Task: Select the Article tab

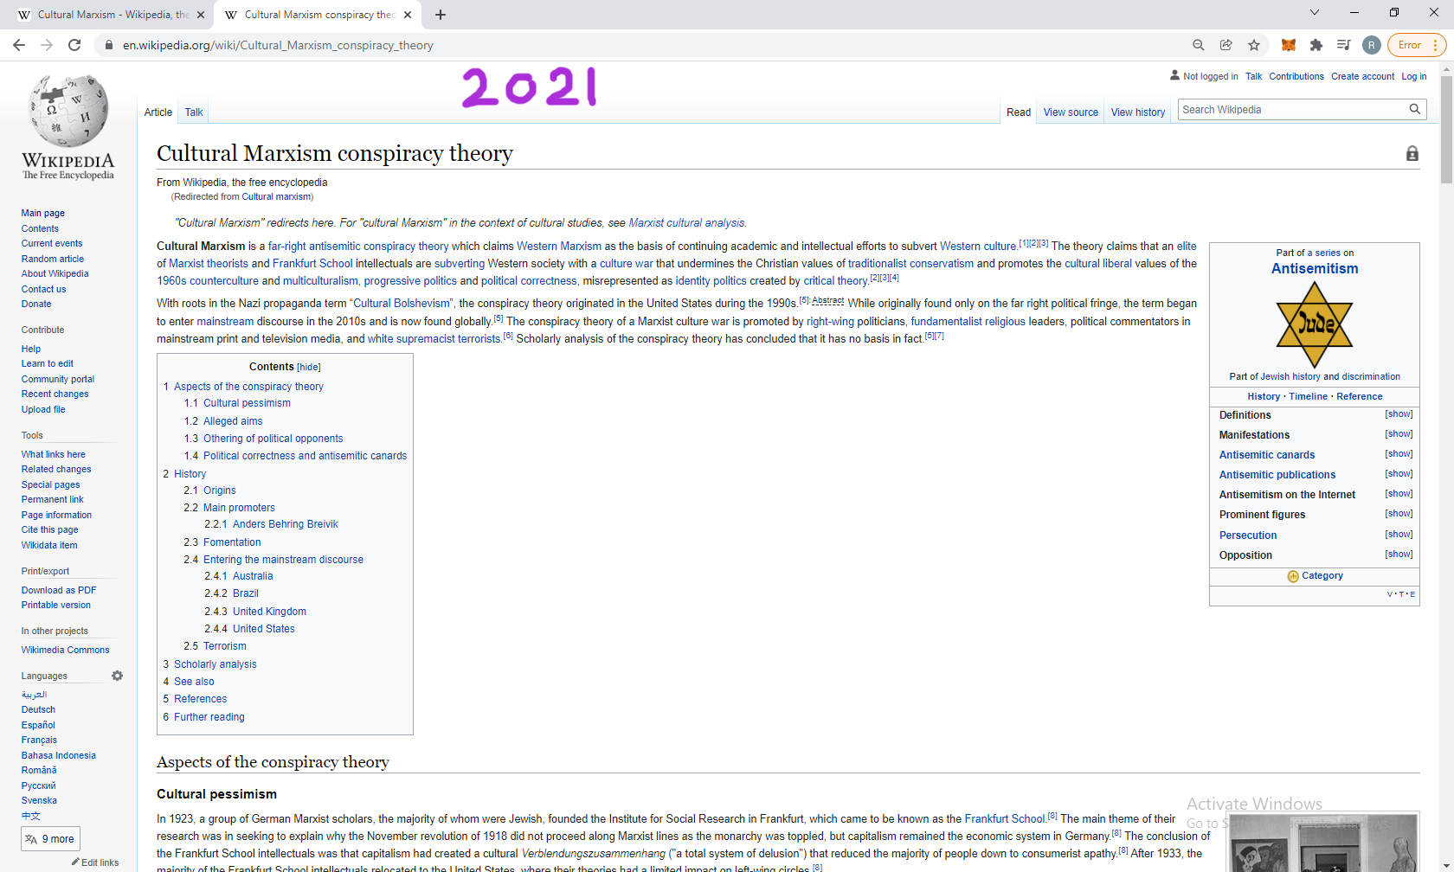Action: pos(158,112)
